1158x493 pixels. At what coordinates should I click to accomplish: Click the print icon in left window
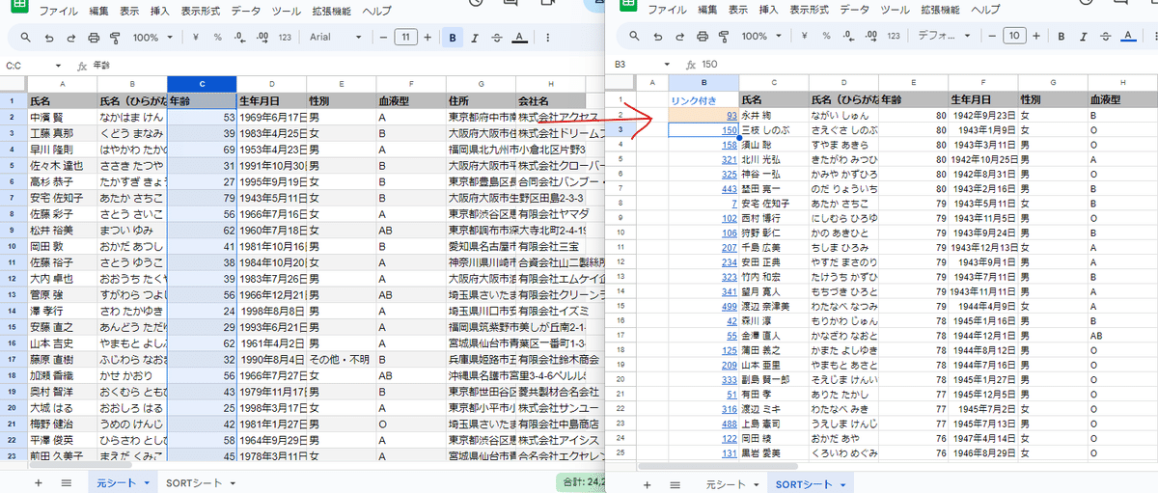click(94, 38)
